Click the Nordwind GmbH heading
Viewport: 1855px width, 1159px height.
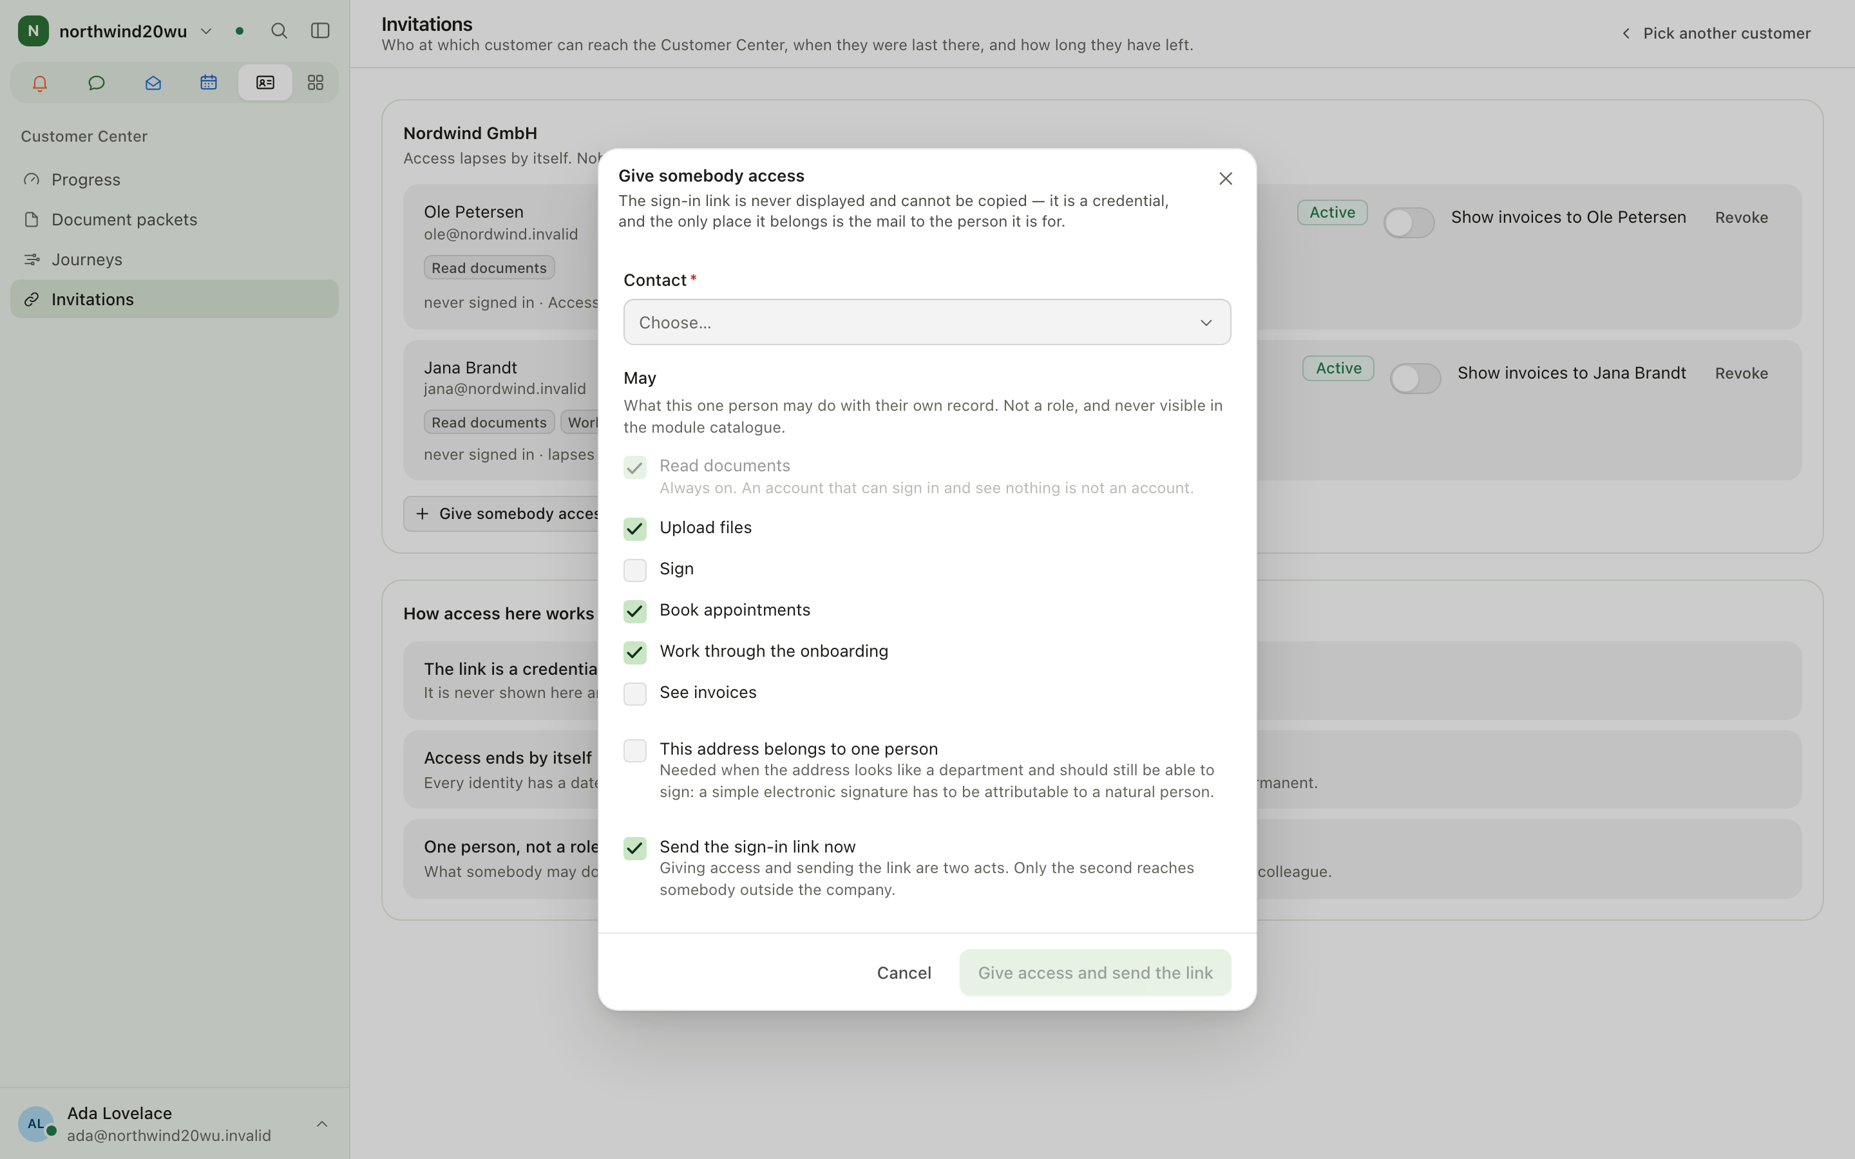[470, 133]
